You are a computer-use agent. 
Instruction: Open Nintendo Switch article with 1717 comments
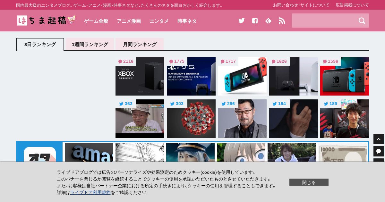tap(242, 76)
